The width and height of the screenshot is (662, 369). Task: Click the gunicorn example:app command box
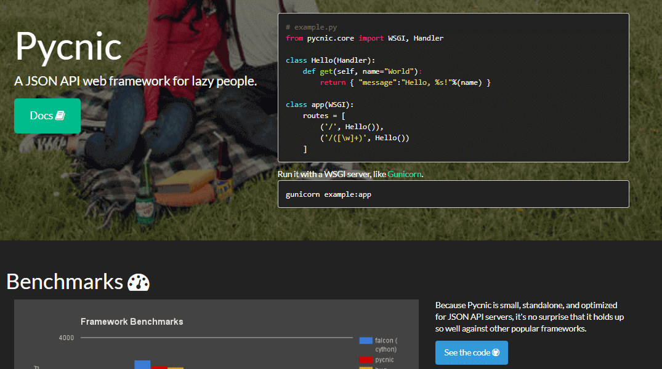pos(453,194)
